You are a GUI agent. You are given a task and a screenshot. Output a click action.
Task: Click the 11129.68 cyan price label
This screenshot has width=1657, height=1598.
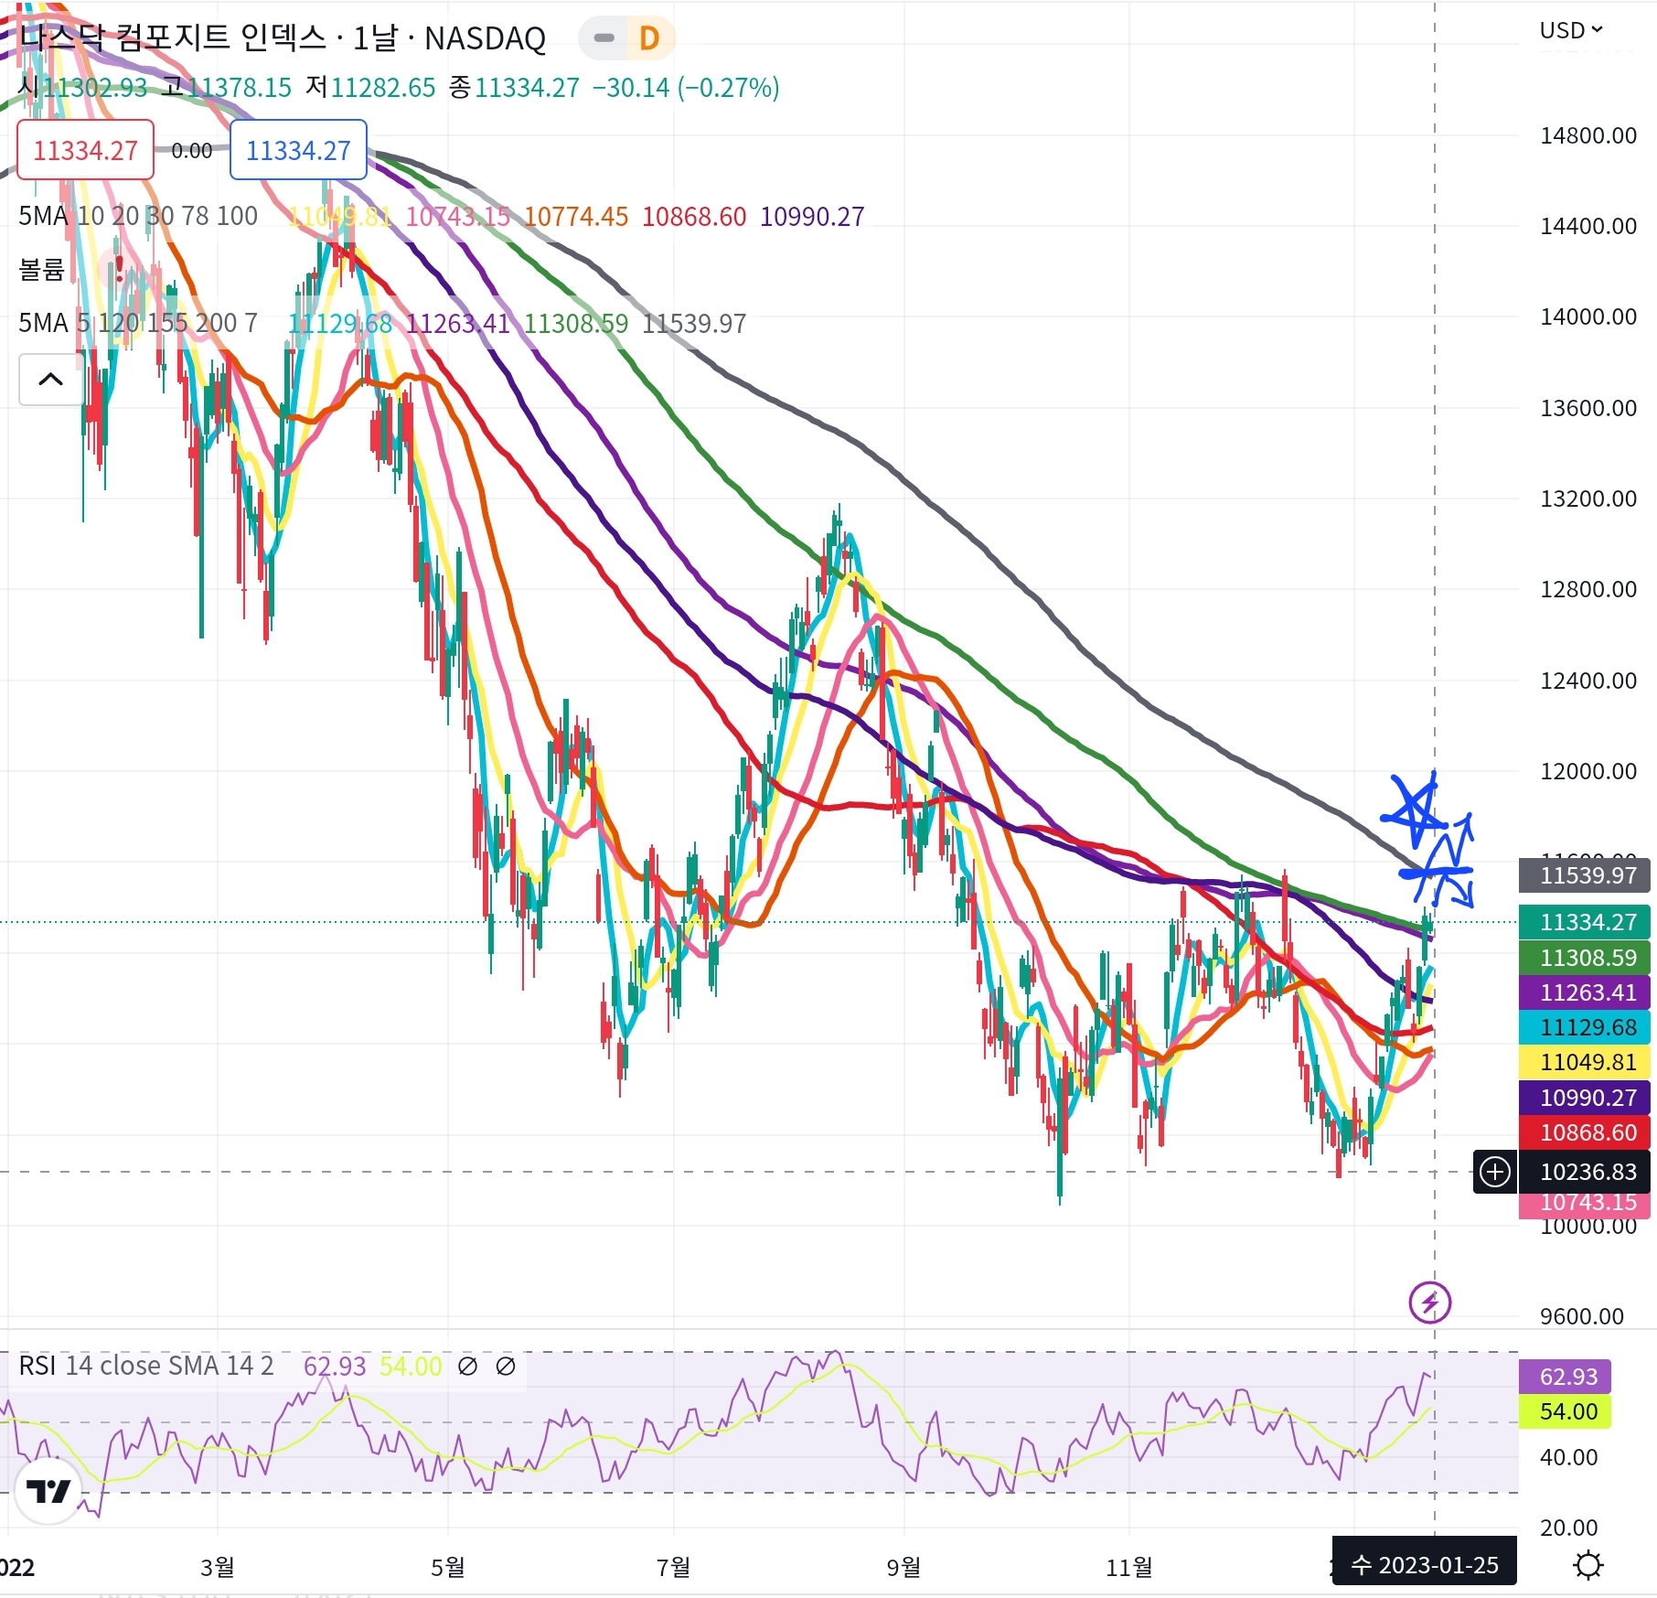[x=1585, y=1027]
